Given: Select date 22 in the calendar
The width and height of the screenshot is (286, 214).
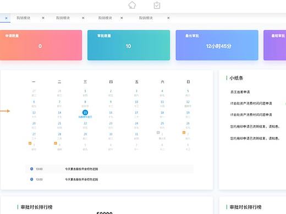Looking at the screenshot, I should coord(85,123).
